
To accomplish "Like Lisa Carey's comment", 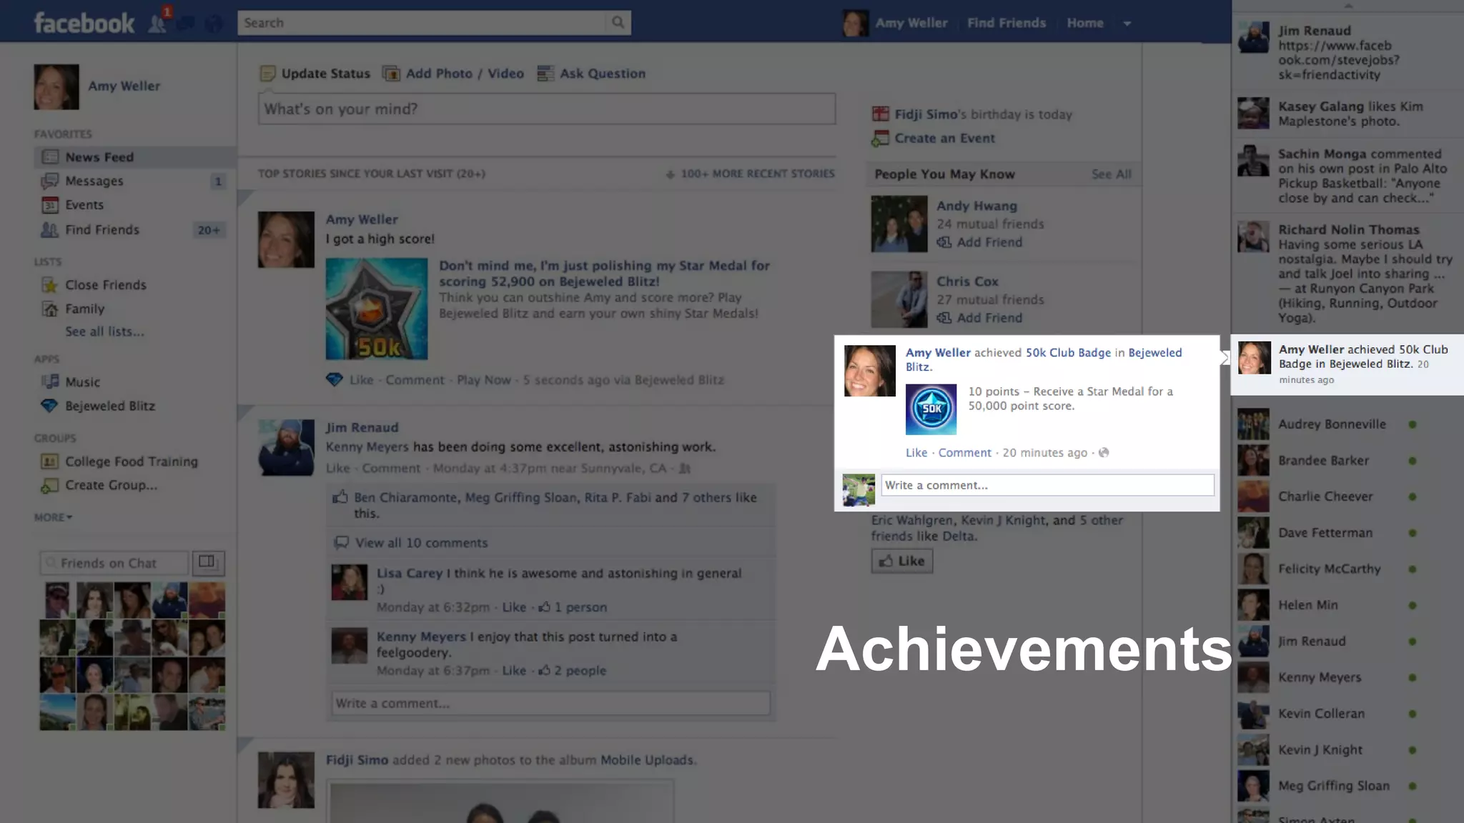I will [514, 607].
